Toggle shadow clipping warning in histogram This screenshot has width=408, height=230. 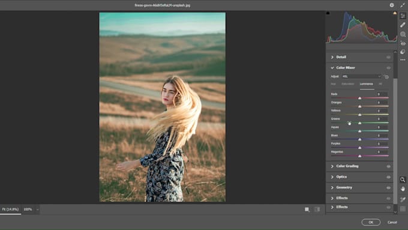pos(328,13)
